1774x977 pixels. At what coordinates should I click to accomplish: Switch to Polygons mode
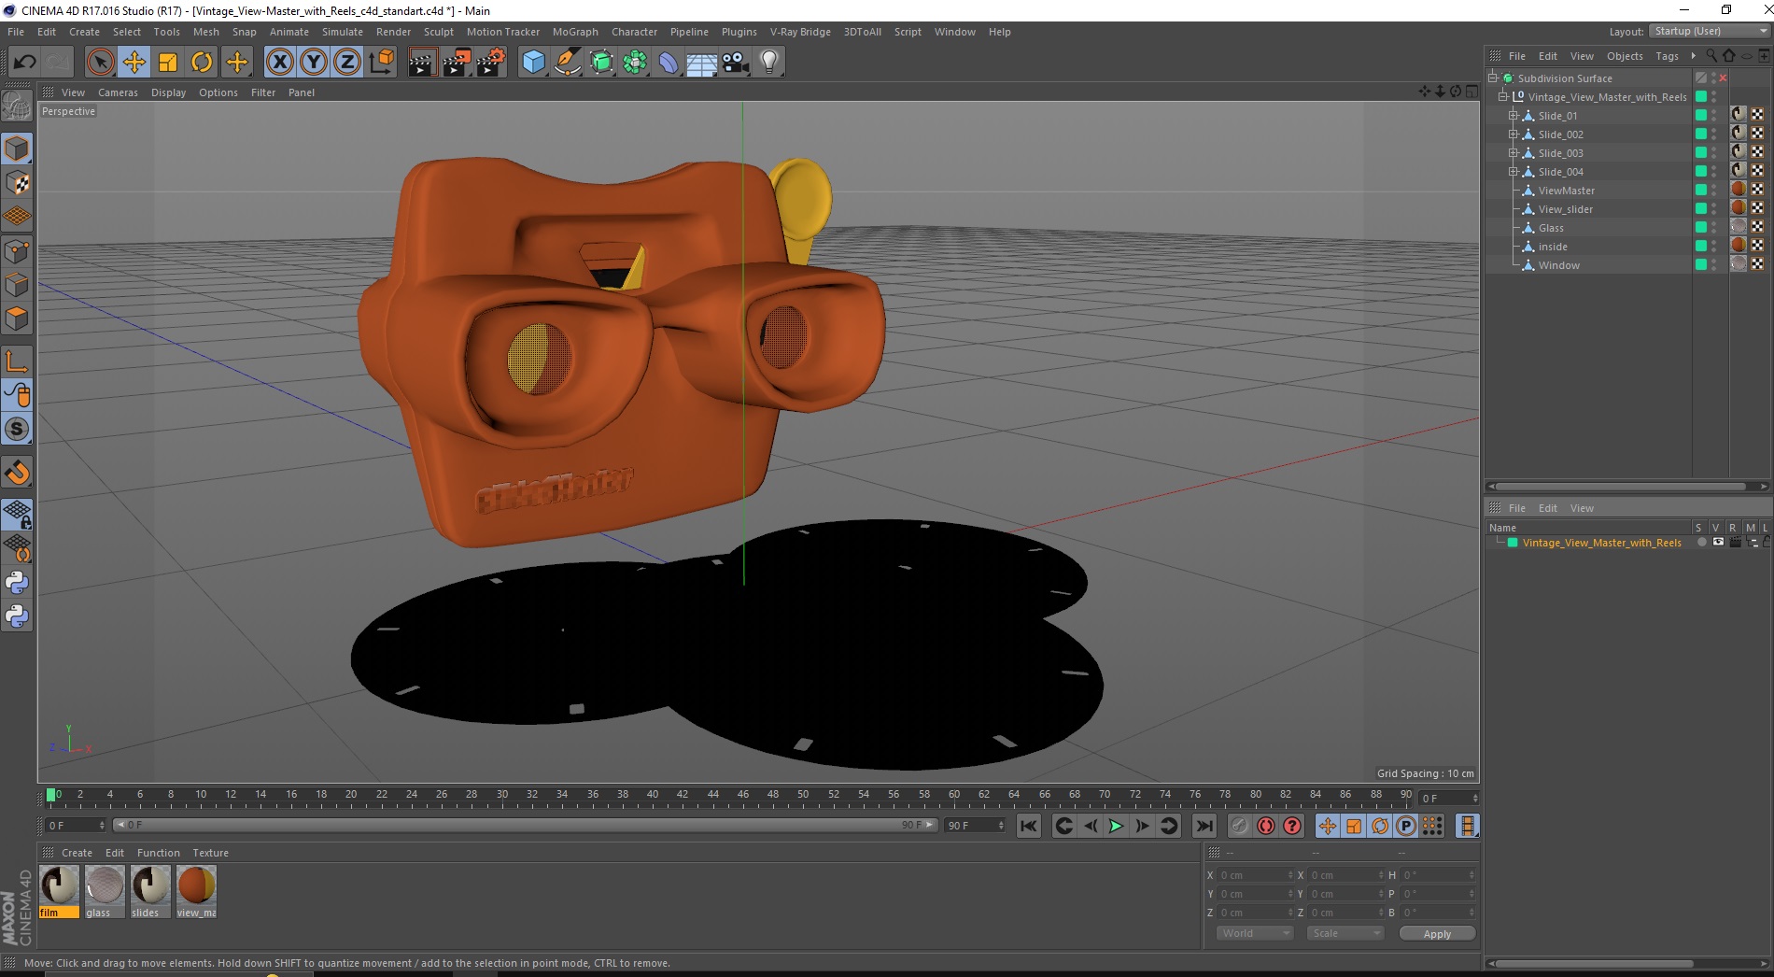(x=17, y=318)
